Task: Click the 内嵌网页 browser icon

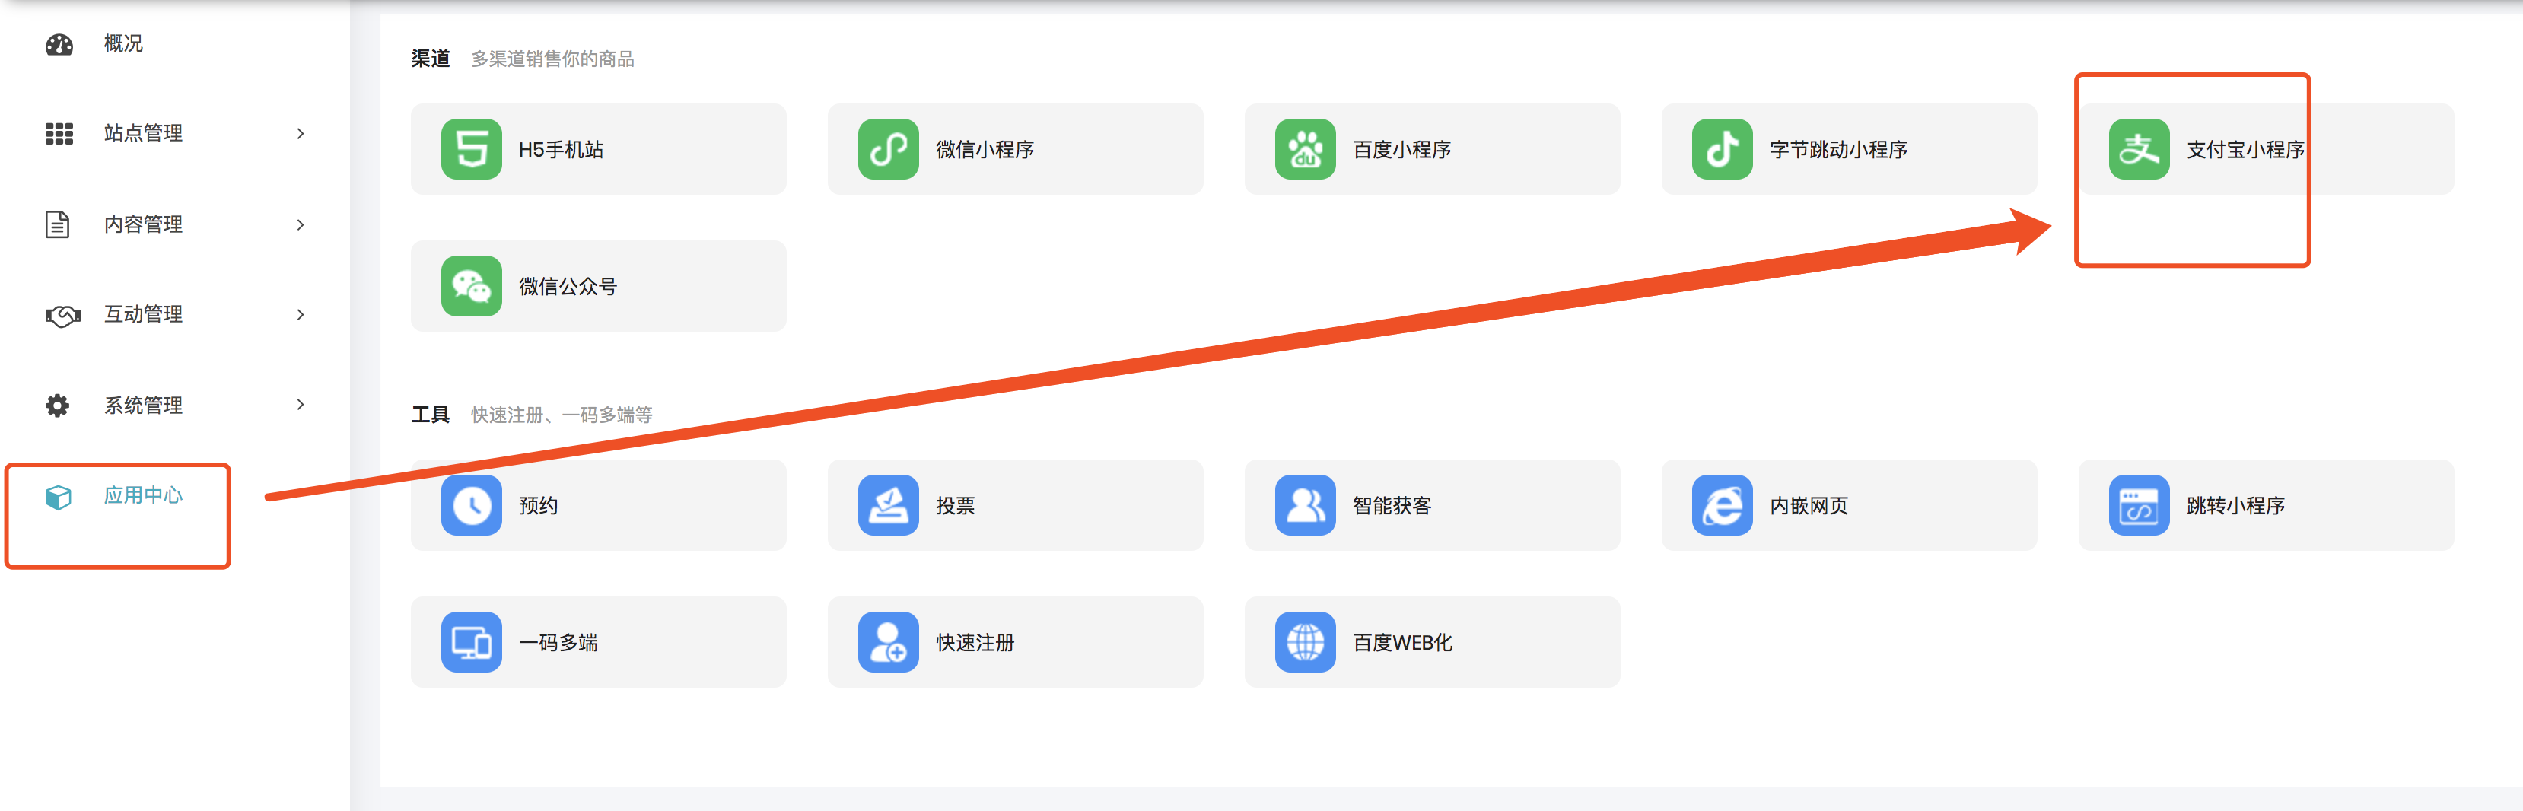Action: coord(1722,505)
